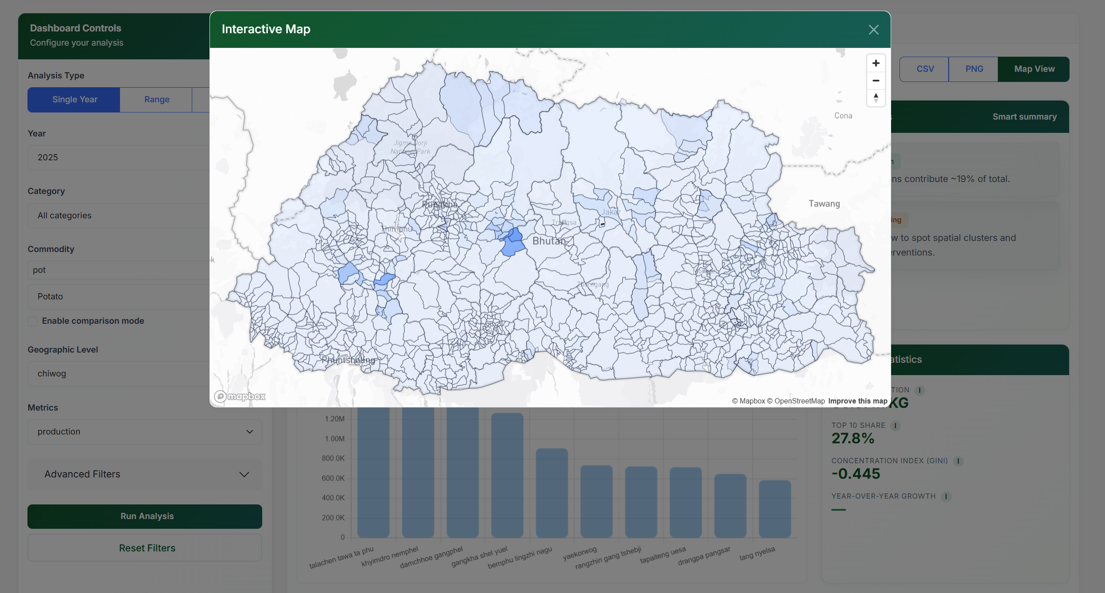Viewport: 1105px width, 593px height.
Task: Zoom in on the interactive map
Action: [x=876, y=63]
